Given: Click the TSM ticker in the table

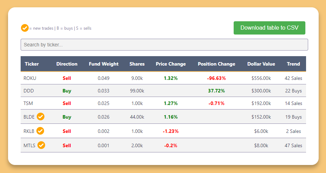Looking at the screenshot, I should pyautogui.click(x=28, y=103).
